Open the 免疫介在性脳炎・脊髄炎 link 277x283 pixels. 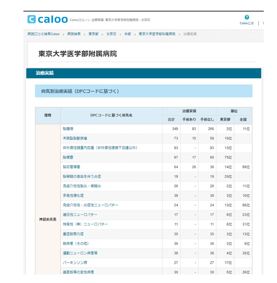point(82,186)
